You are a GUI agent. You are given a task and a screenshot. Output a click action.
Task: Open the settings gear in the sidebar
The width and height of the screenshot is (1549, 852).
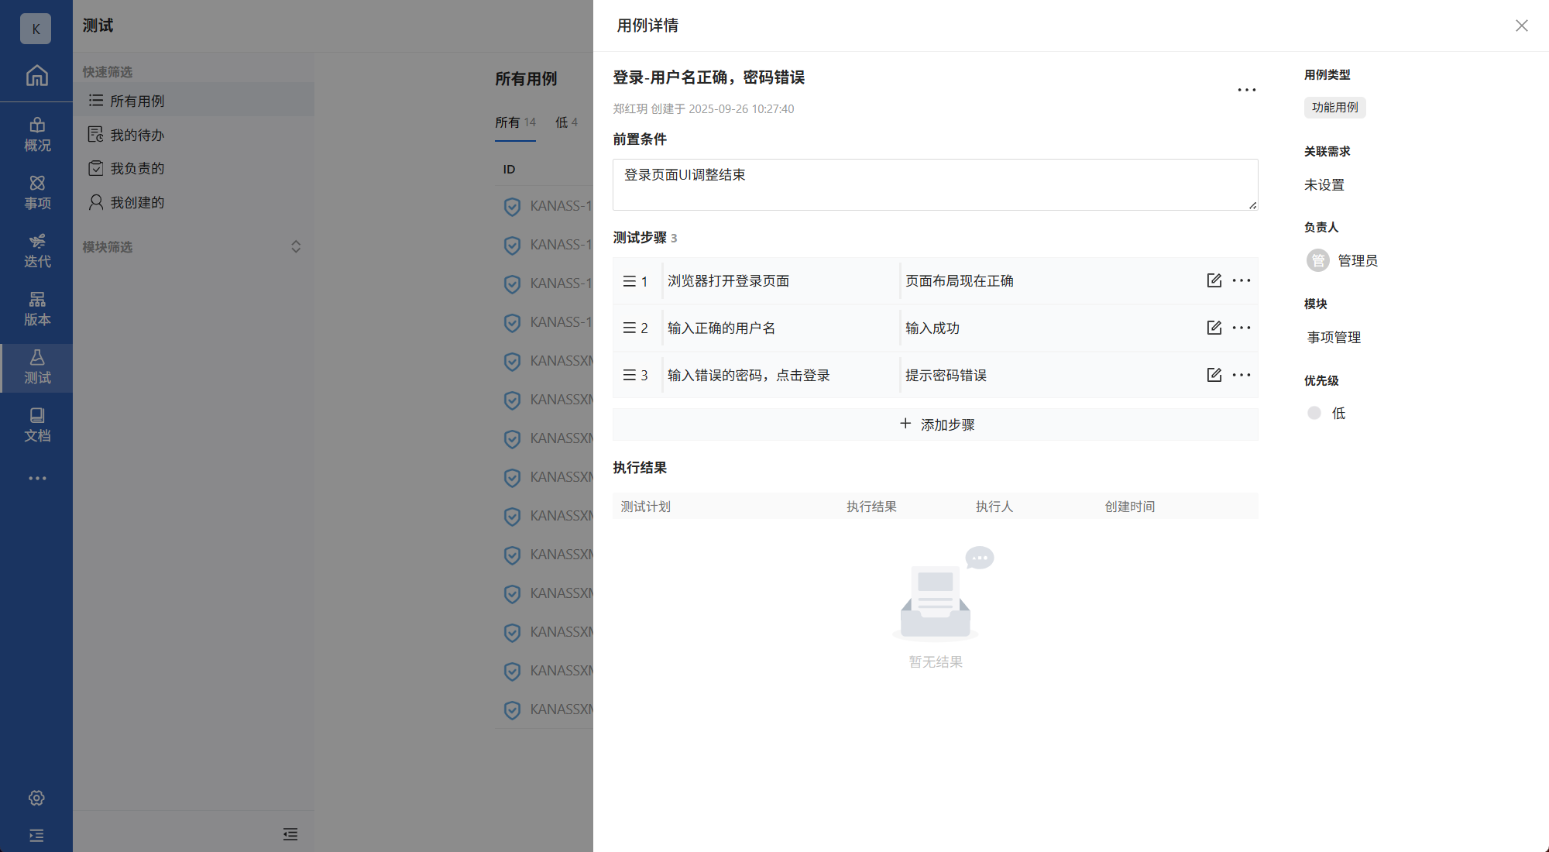click(36, 798)
